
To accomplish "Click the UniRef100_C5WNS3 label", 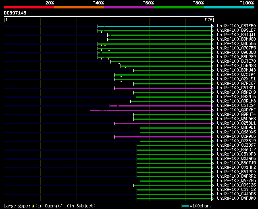I will click(x=236, y=66).
